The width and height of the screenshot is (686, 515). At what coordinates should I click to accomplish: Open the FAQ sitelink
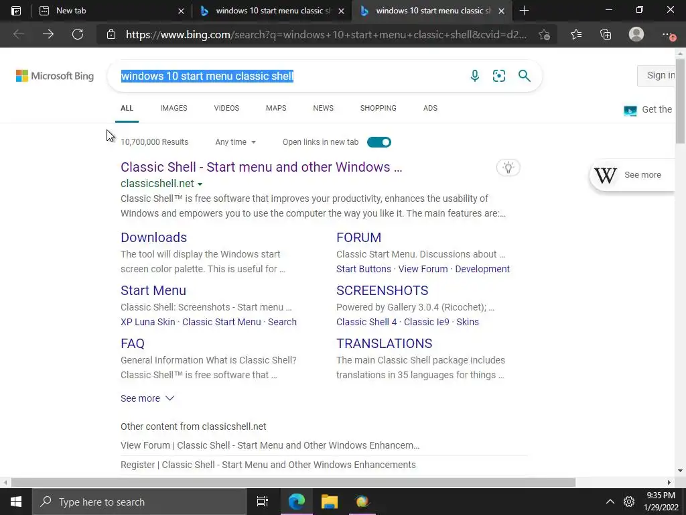tap(133, 343)
